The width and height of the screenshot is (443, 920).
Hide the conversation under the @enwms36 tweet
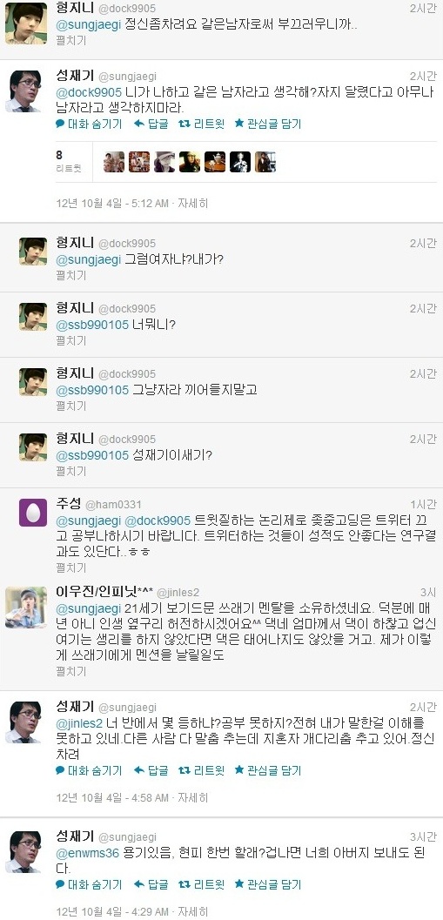point(89,883)
